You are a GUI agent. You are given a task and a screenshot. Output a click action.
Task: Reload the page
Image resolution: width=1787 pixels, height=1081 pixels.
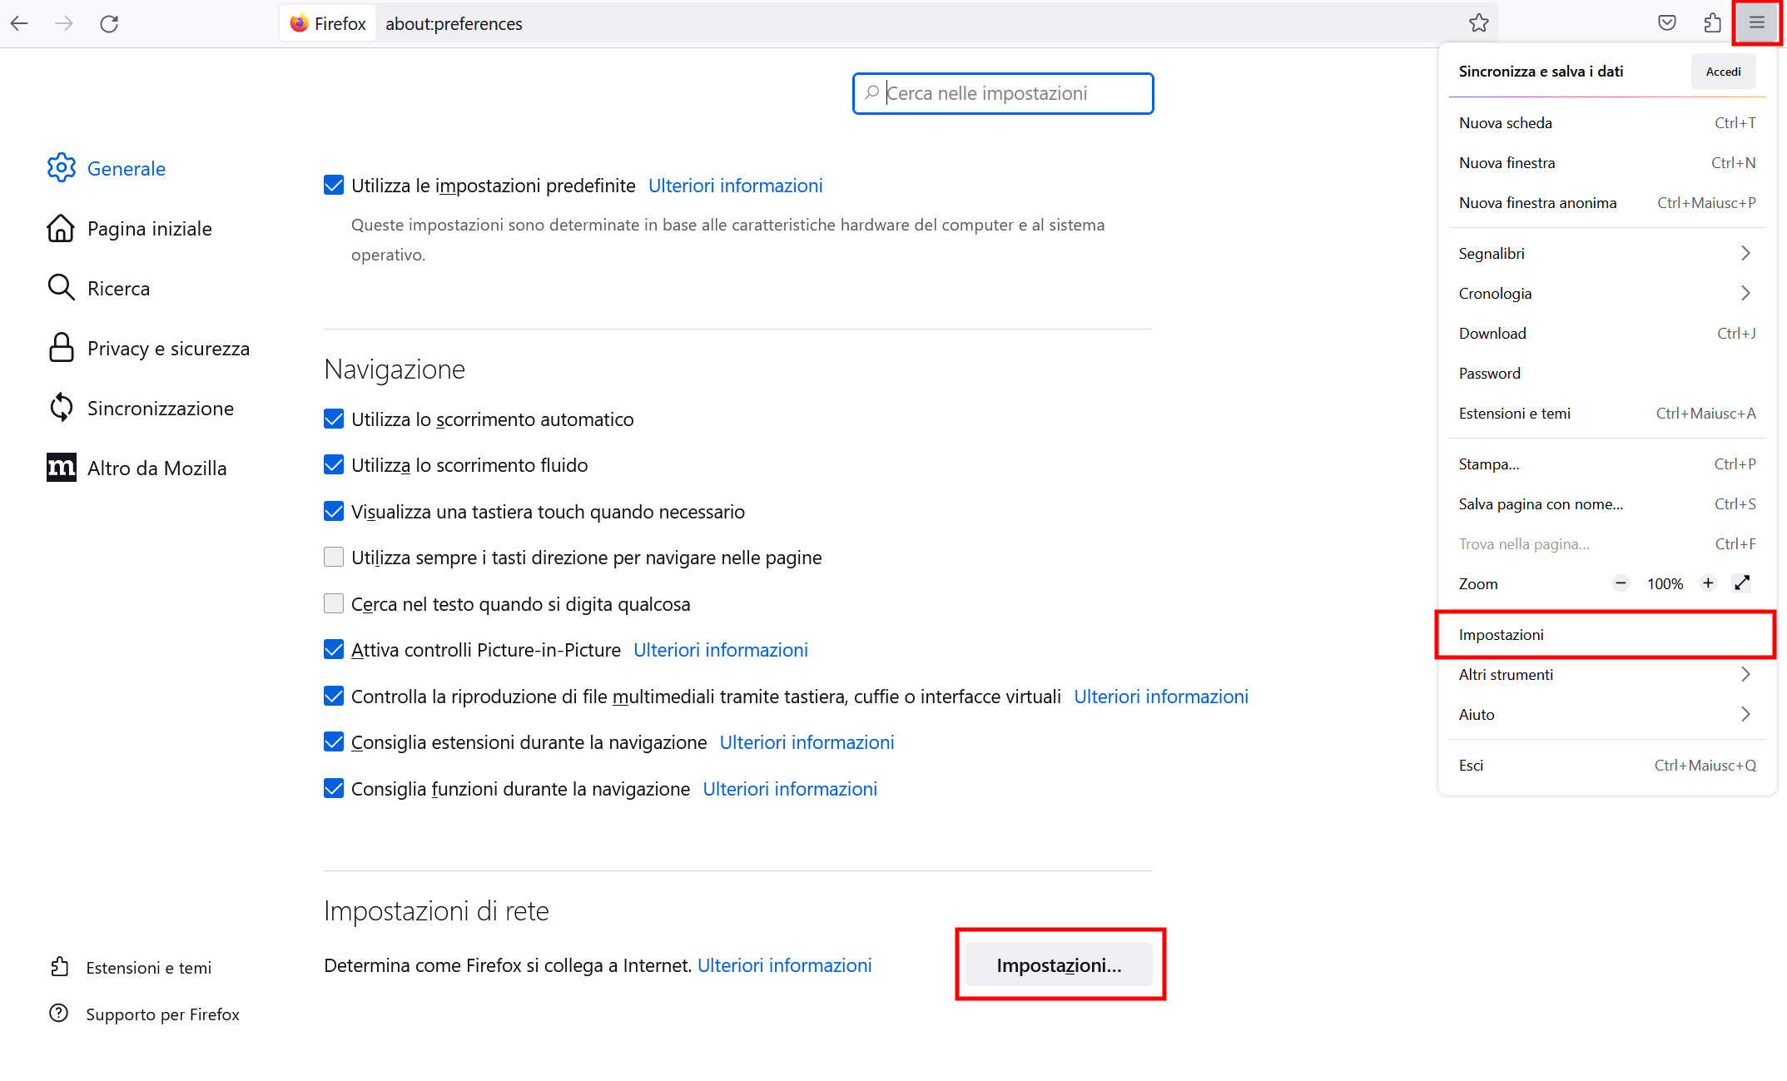tap(109, 23)
